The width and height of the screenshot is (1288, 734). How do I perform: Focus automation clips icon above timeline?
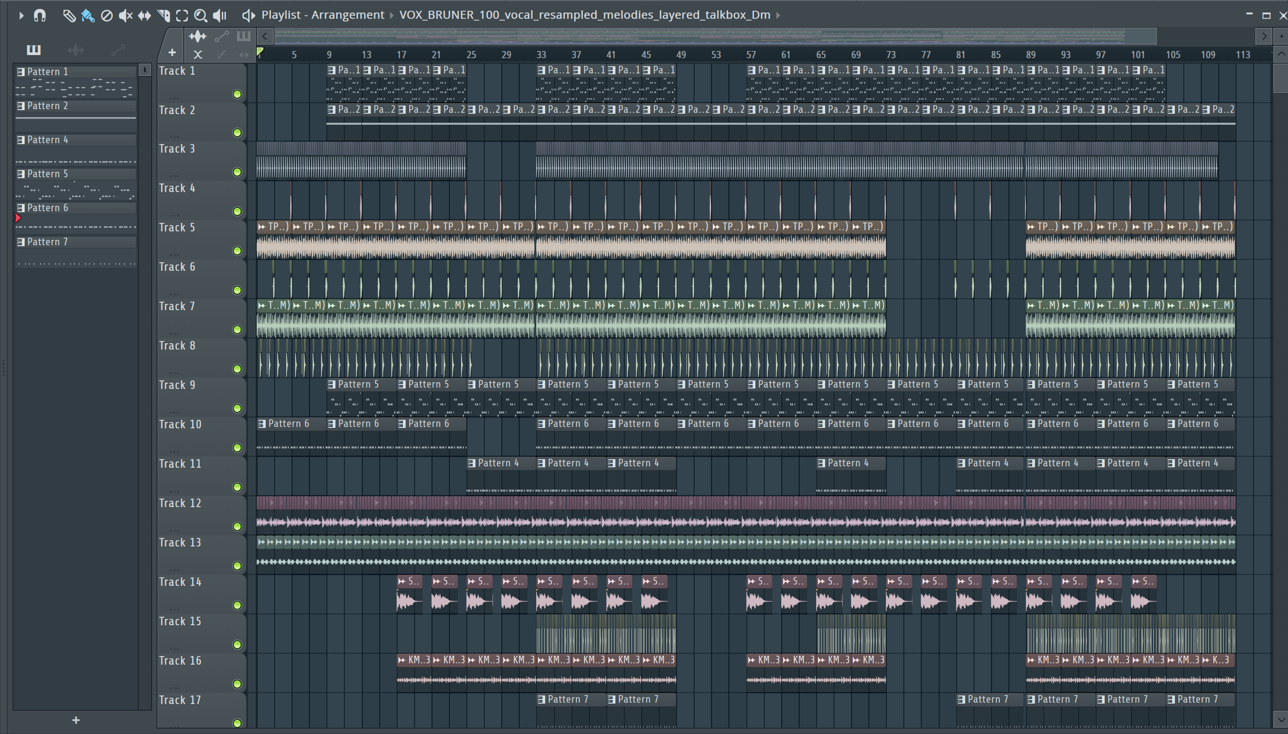222,36
